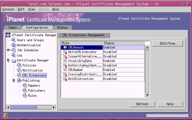This screenshot has height=120, width=192.
Task: Click the lock icon in status bar
Action: click(x=5, y=115)
